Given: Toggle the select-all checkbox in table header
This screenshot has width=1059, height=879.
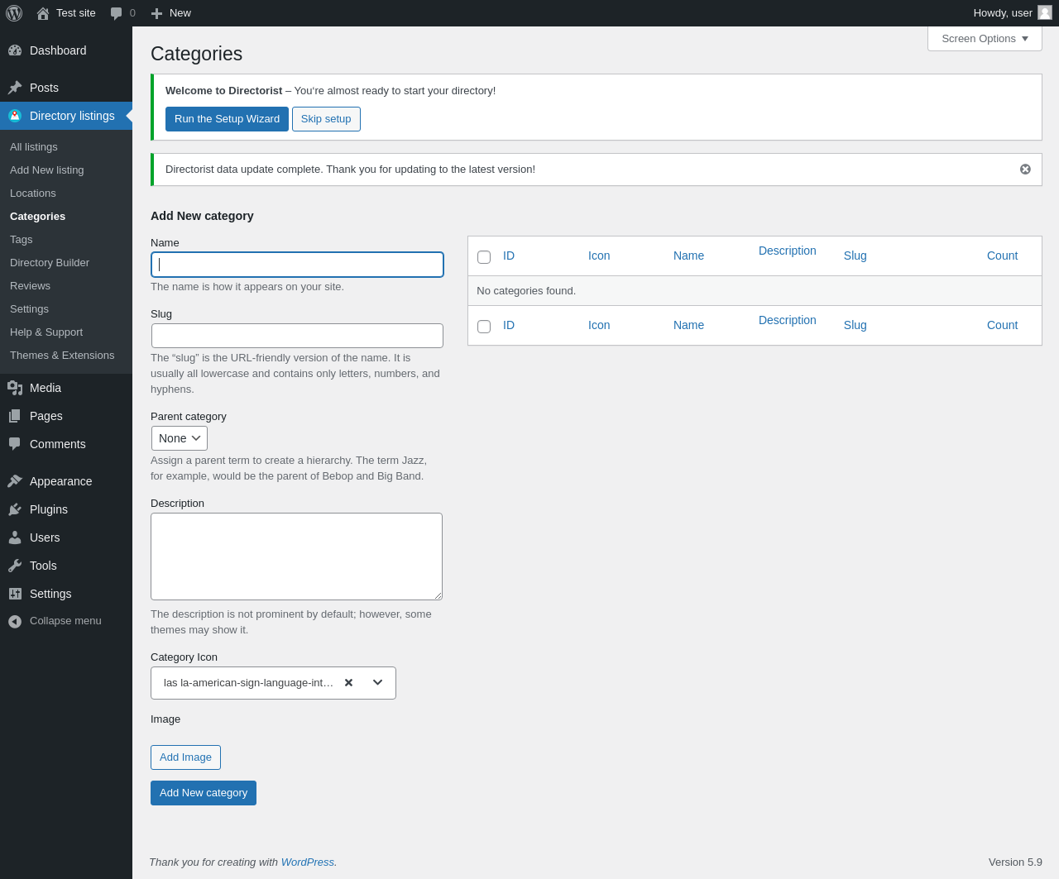Looking at the screenshot, I should coord(484,257).
